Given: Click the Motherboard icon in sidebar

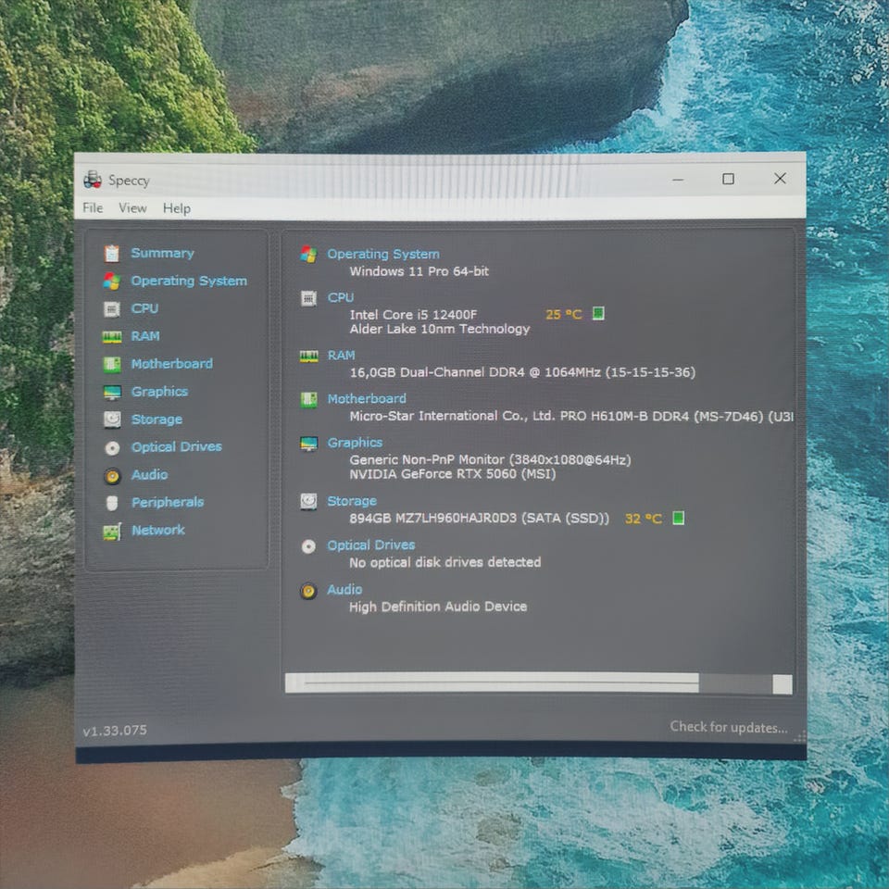Looking at the screenshot, I should coord(112,364).
